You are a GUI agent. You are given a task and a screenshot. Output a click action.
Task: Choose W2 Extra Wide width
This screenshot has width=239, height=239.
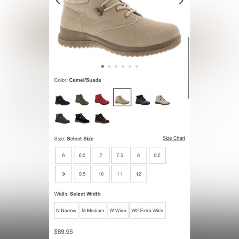(148, 210)
